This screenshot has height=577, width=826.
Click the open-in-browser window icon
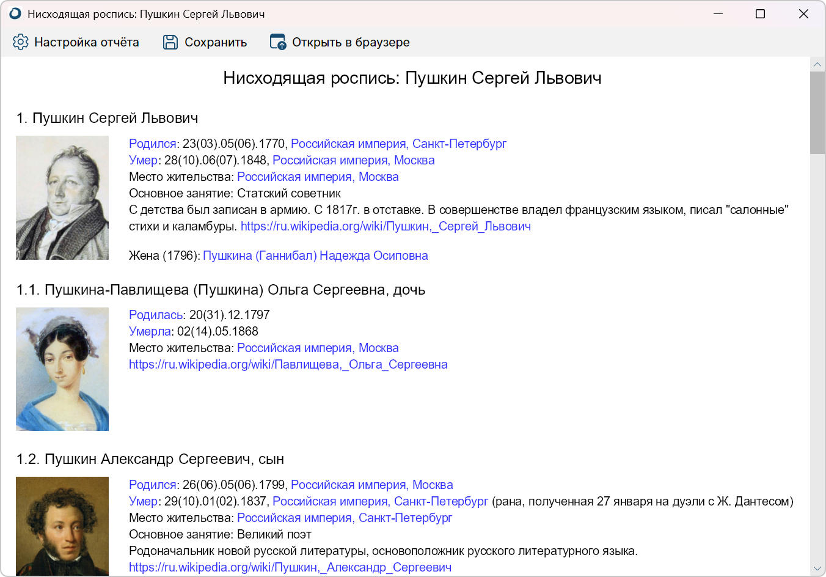pos(278,42)
